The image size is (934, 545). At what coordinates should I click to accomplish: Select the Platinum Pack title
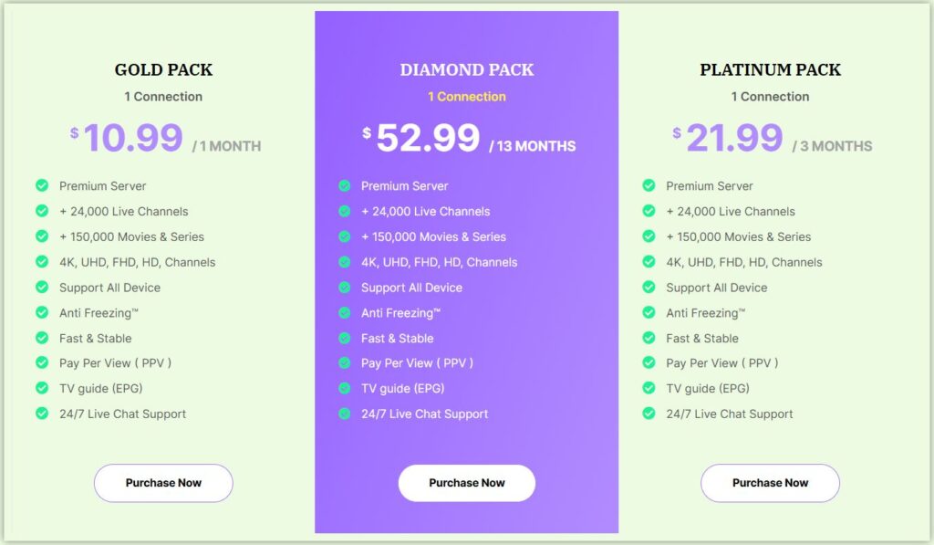click(x=770, y=68)
